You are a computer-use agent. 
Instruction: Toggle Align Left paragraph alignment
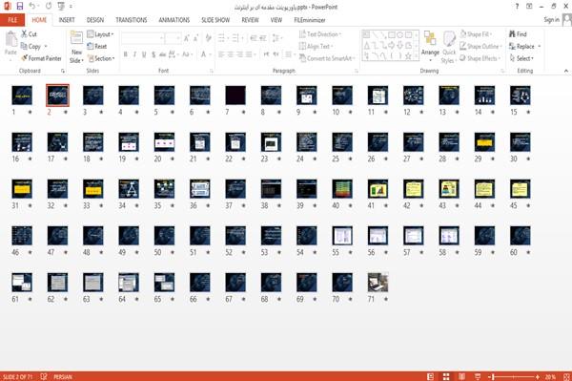click(221, 54)
